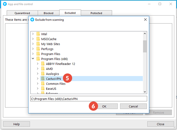
Task: Expand the AMD folder
Action: tap(38, 69)
